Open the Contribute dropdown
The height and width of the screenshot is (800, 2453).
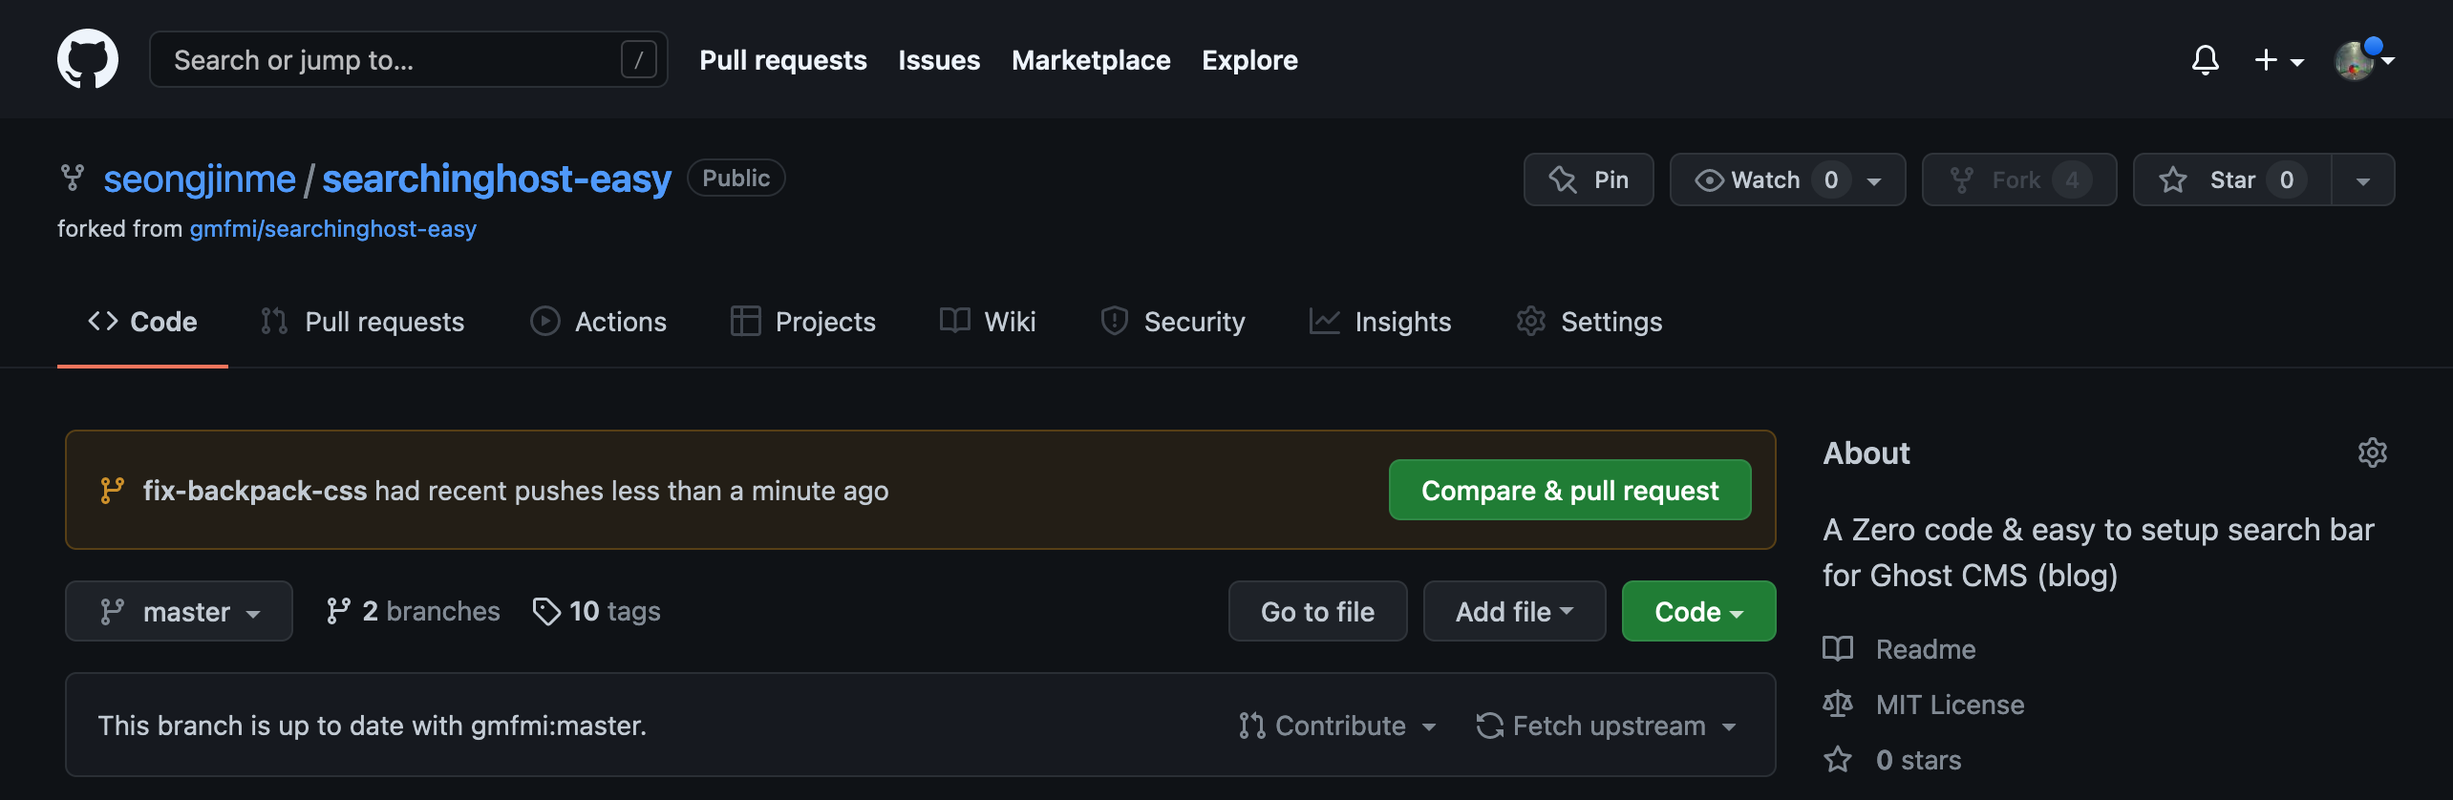pyautogui.click(x=1337, y=726)
